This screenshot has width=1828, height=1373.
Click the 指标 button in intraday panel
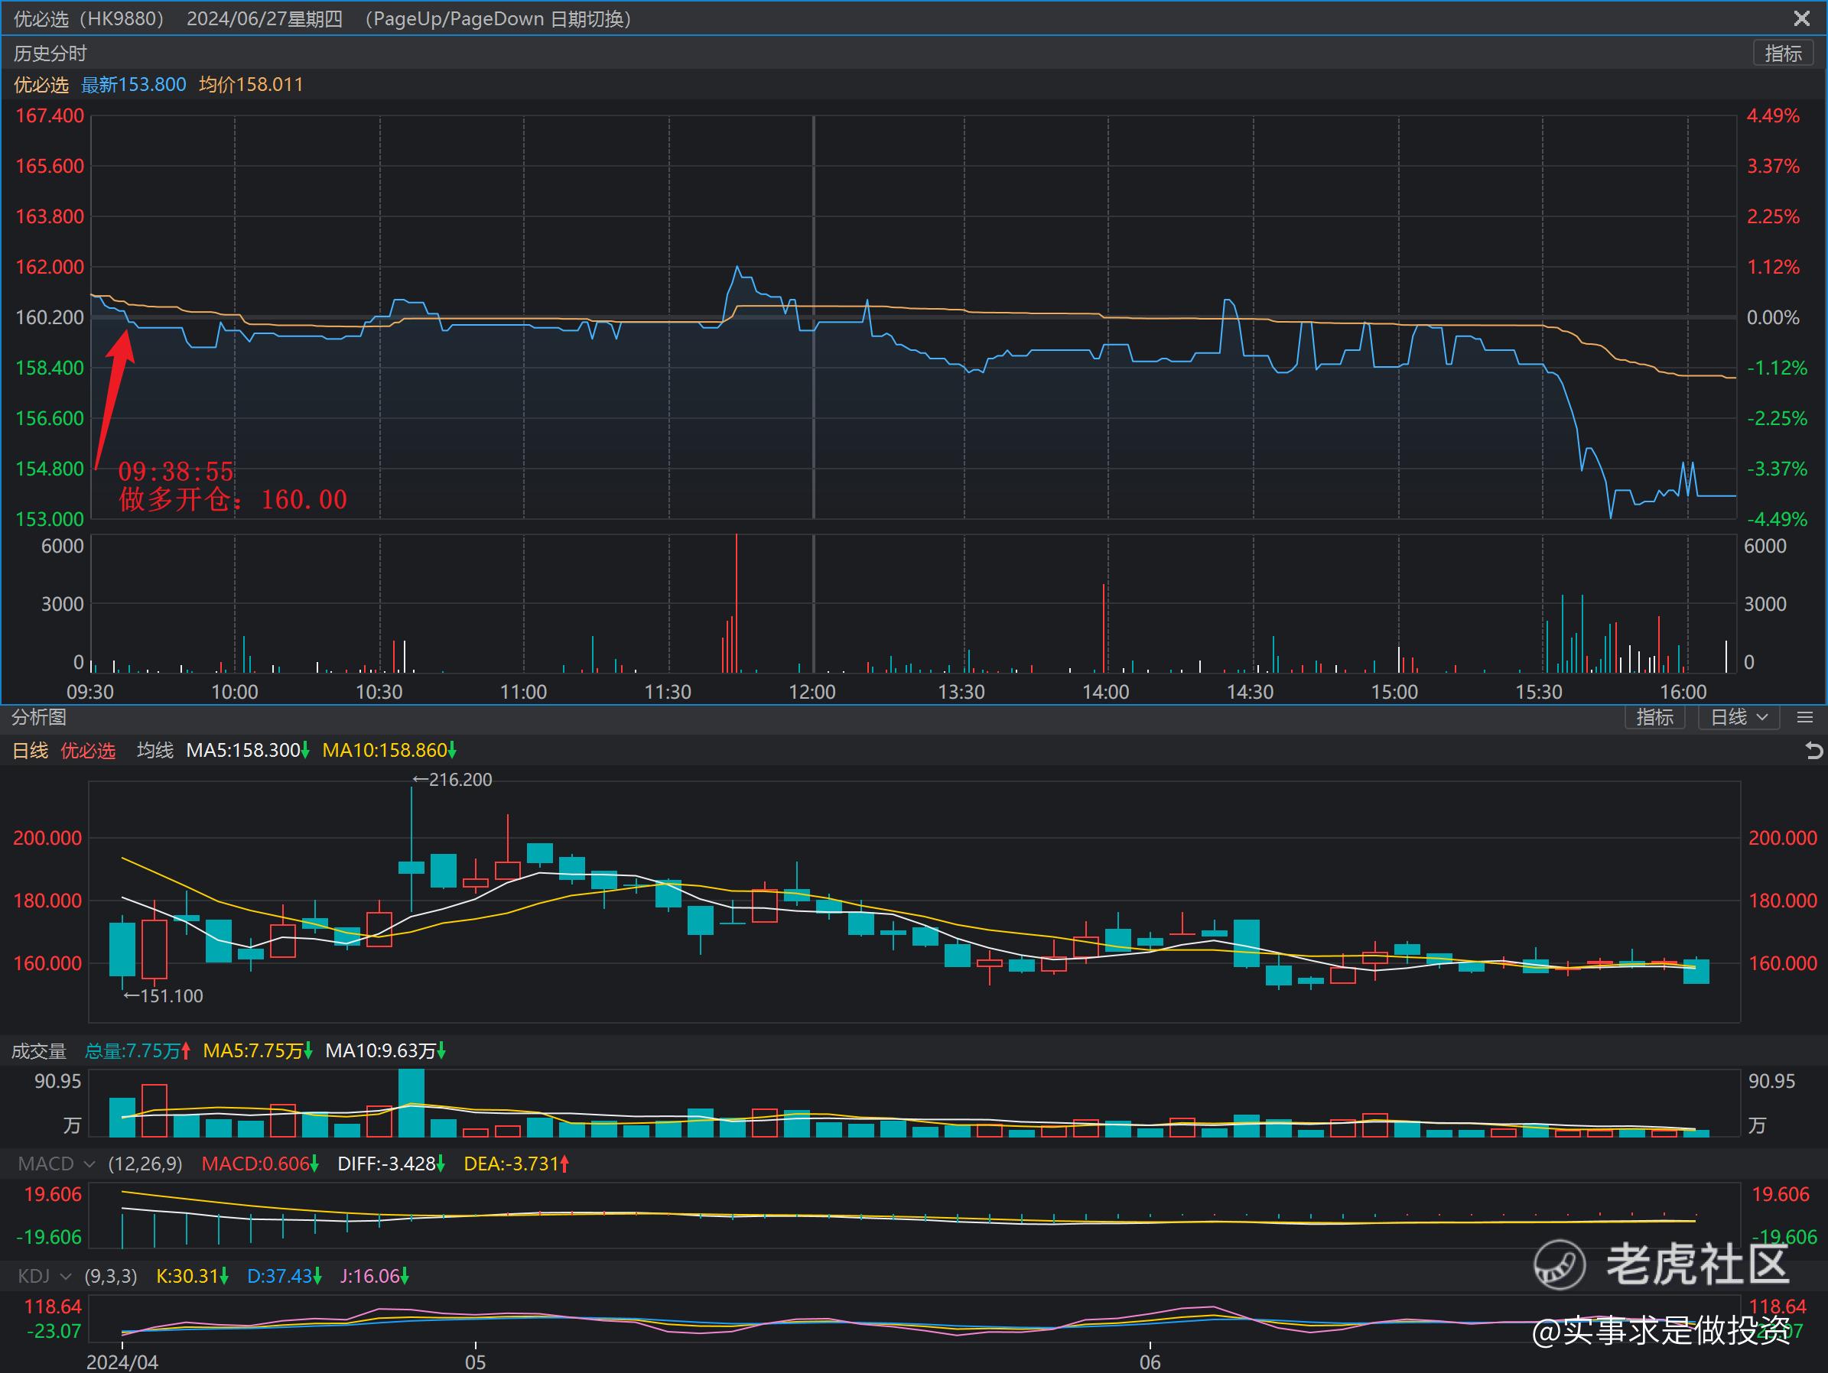pos(1783,54)
